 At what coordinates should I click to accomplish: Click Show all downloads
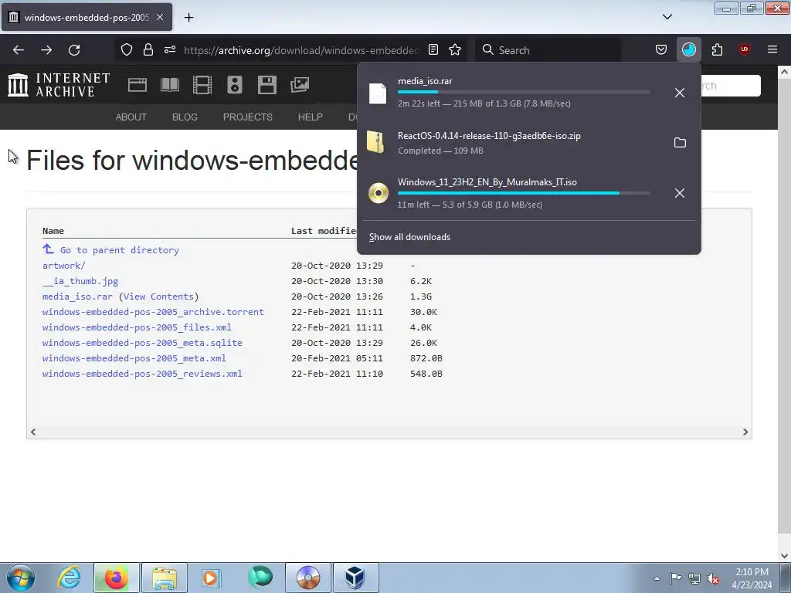pos(409,237)
